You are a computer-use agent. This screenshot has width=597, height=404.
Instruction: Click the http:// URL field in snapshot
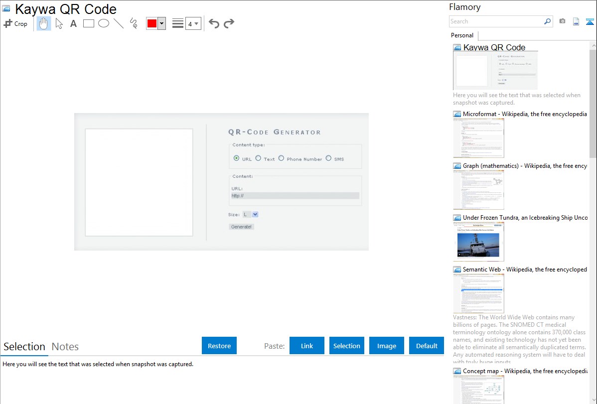pos(295,196)
